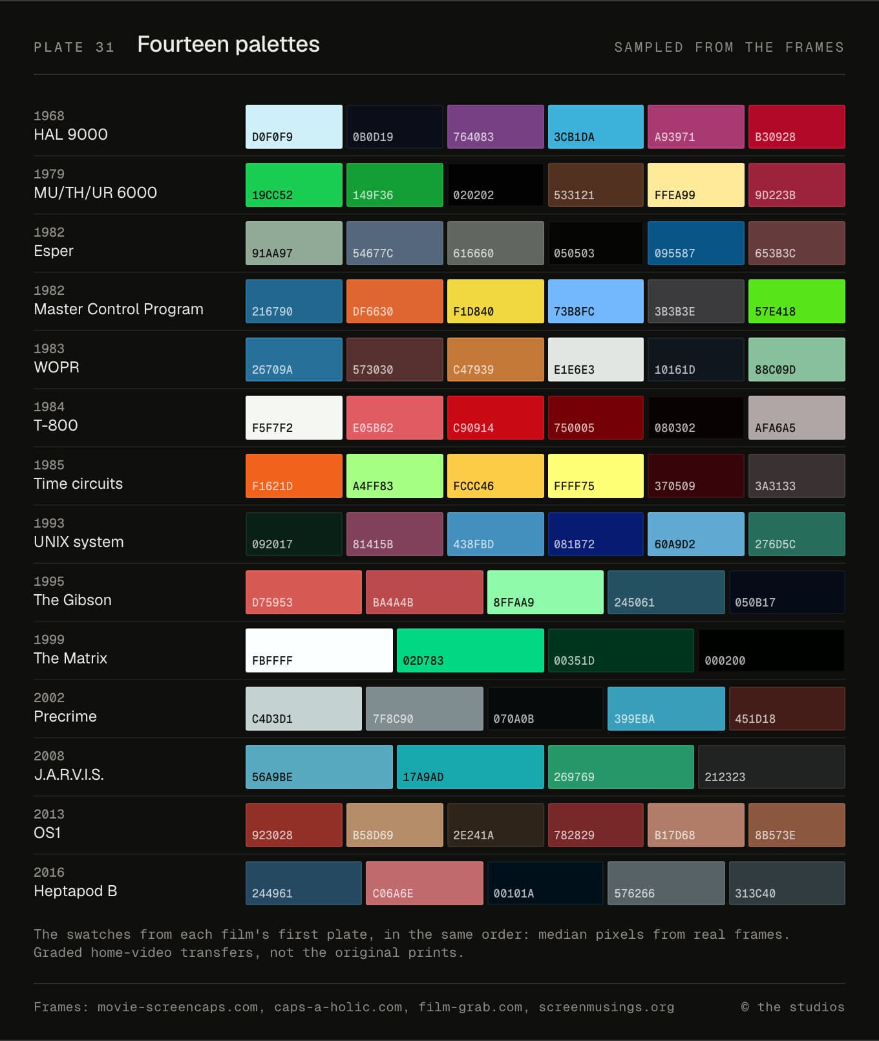This screenshot has width=879, height=1041.
Task: Click the Time circuits label
Action: click(78, 484)
